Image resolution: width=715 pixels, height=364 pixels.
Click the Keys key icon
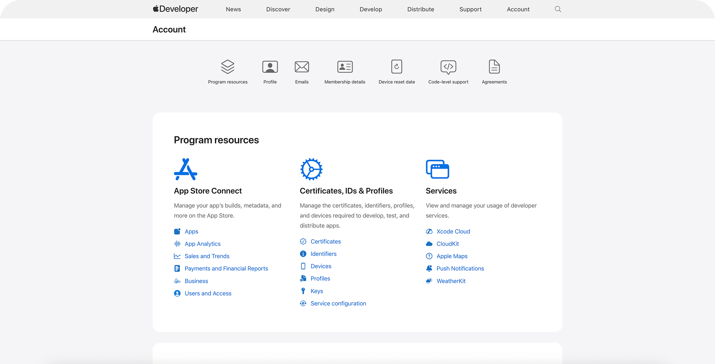tap(303, 291)
